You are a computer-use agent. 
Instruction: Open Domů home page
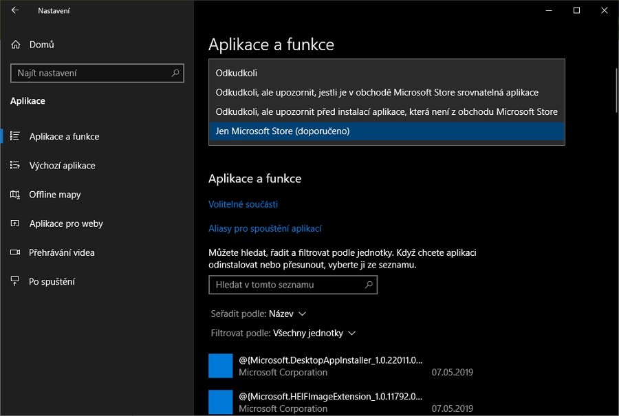41,45
